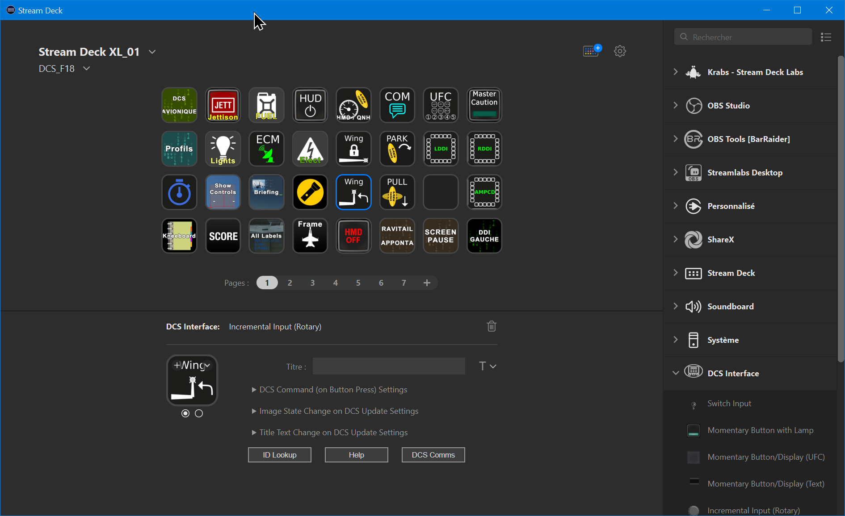Select the JETT Jettison key
The height and width of the screenshot is (516, 845).
(223, 105)
